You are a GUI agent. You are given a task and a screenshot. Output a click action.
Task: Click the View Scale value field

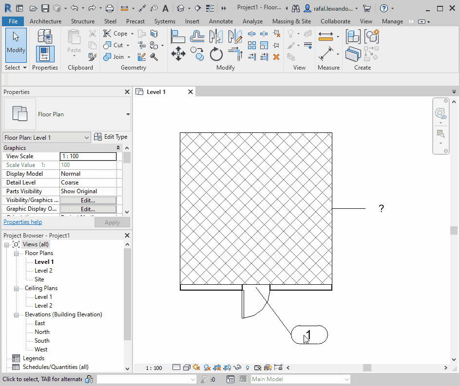88,156
